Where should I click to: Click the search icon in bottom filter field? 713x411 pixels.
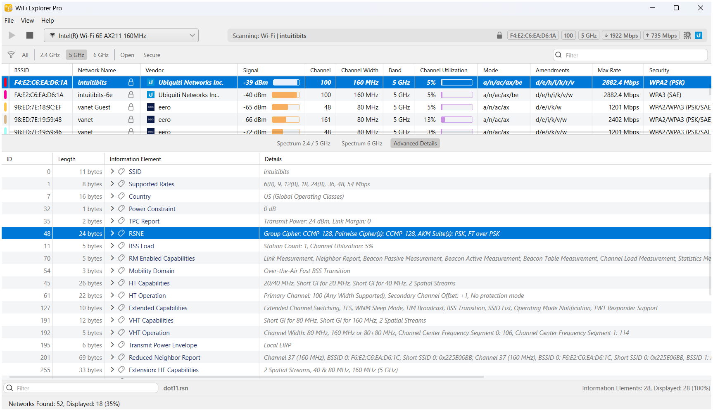click(10, 388)
